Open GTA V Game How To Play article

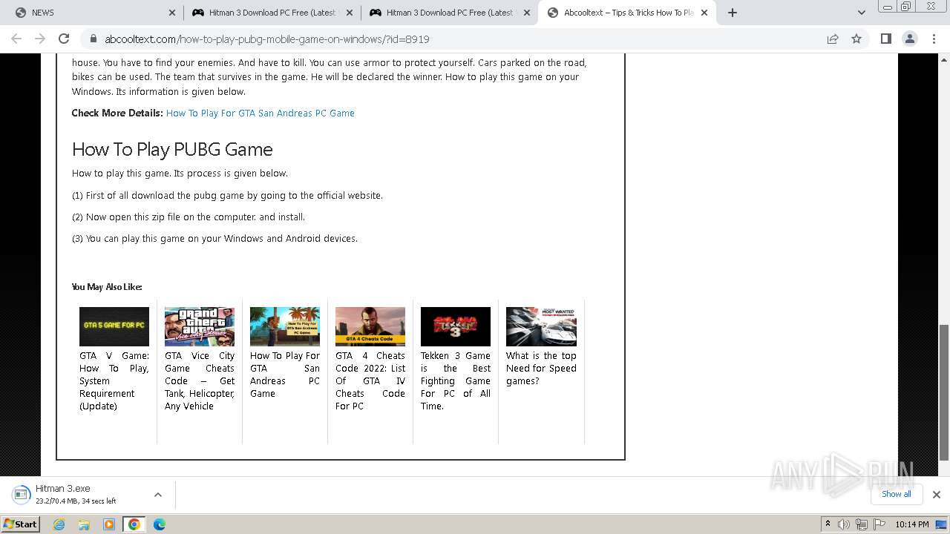[114, 380]
